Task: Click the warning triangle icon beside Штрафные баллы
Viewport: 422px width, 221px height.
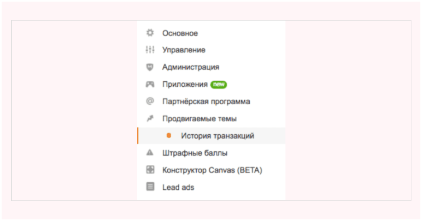Action: point(150,153)
